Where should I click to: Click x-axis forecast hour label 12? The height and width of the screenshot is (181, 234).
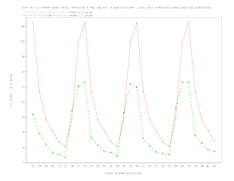[x=59, y=166]
